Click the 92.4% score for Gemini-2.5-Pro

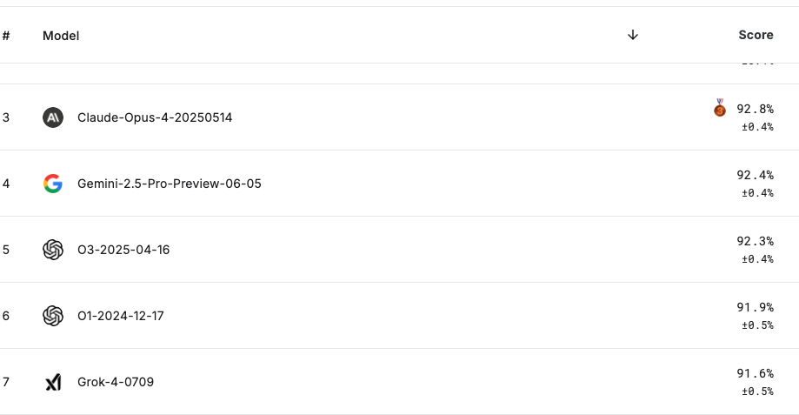(x=755, y=175)
